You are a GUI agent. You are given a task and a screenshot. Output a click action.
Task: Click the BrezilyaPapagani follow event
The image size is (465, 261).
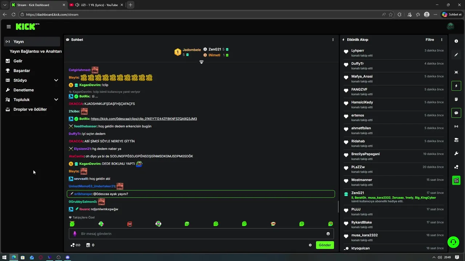click(394, 156)
